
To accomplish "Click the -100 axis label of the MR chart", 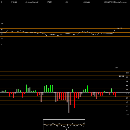I will point(127,115).
